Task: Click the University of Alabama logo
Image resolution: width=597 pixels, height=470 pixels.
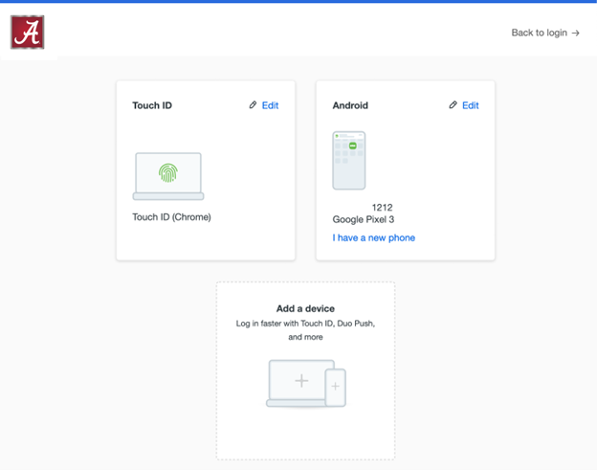Action: (28, 32)
